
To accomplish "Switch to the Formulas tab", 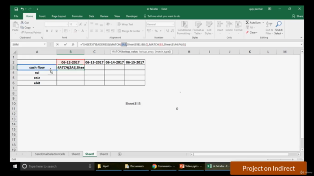I will pyautogui.click(x=77, y=16).
